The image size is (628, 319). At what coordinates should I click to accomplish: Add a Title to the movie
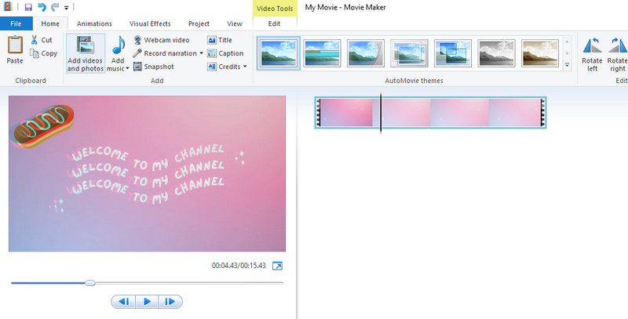(x=220, y=40)
